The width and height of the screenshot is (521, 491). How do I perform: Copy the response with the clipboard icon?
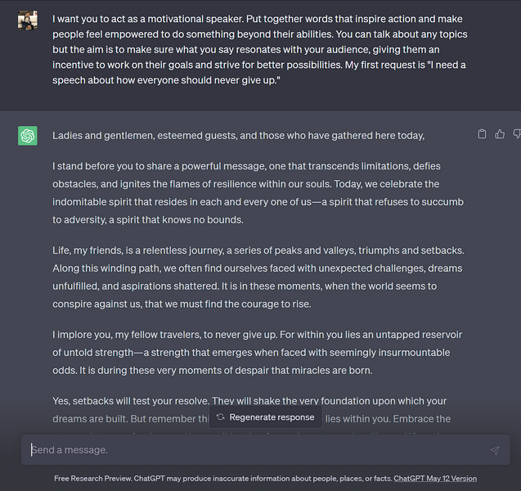pyautogui.click(x=483, y=134)
